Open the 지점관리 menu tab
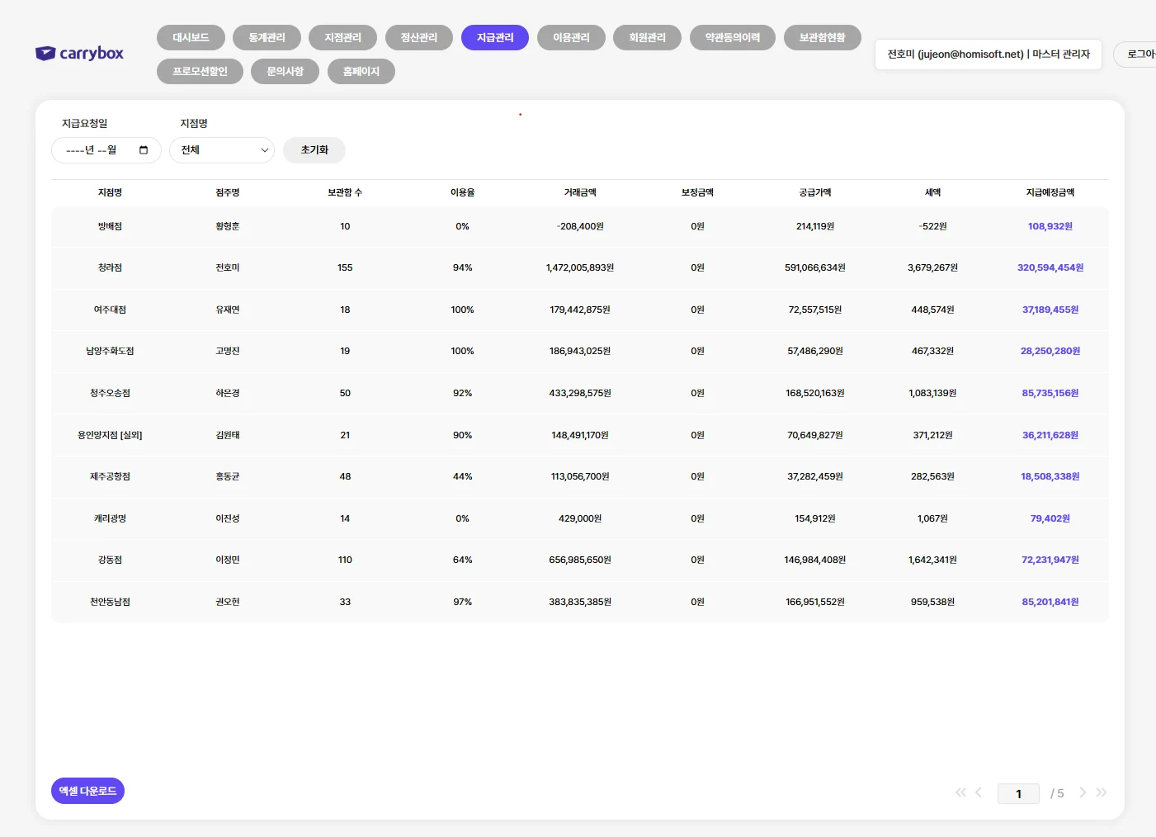This screenshot has height=837, width=1156. pyautogui.click(x=342, y=38)
